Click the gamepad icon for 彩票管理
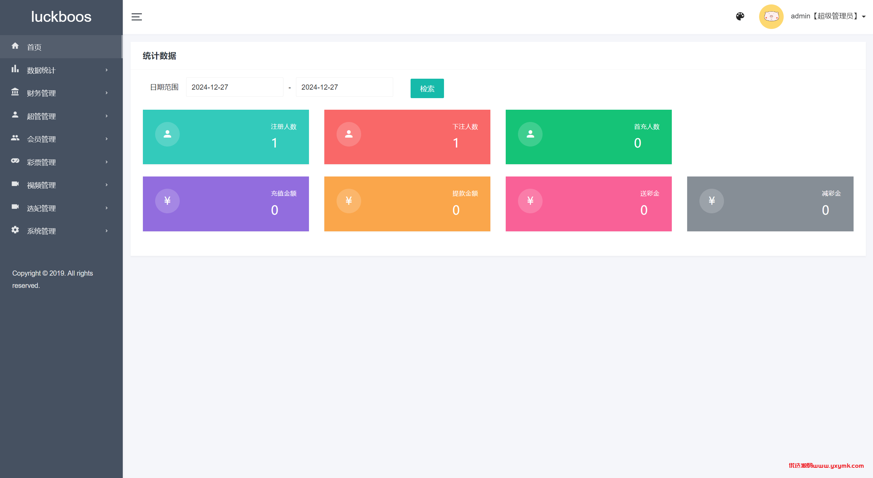Viewport: 873px width, 478px height. (x=15, y=161)
